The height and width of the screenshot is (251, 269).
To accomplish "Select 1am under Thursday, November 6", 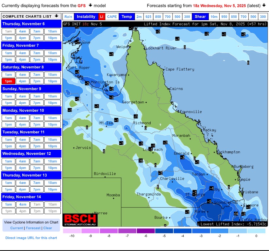I will point(8,31).
